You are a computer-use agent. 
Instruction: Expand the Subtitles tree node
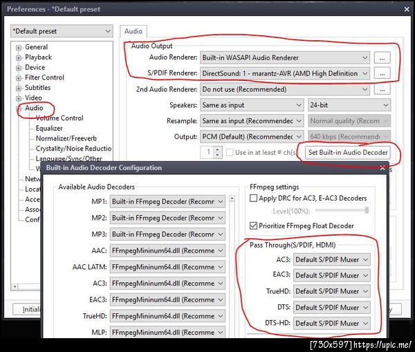click(19, 88)
